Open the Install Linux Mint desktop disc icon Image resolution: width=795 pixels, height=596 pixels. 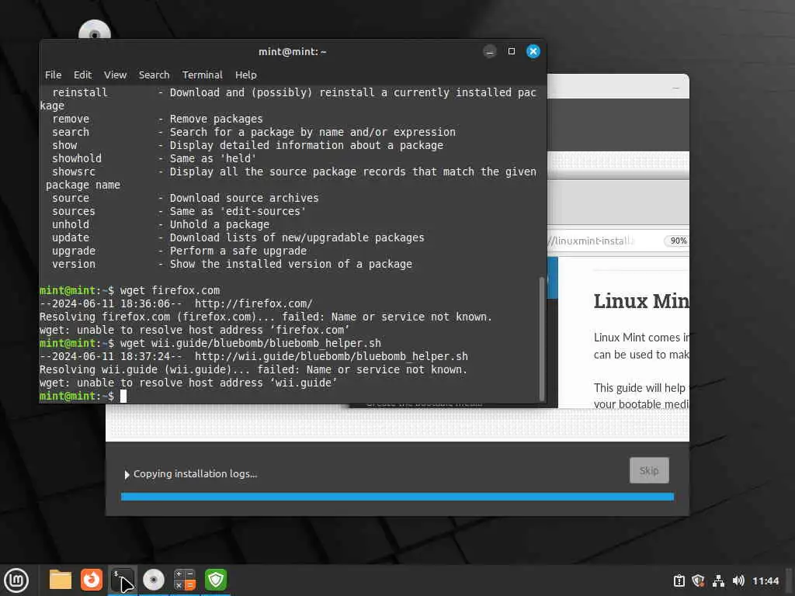click(x=94, y=29)
